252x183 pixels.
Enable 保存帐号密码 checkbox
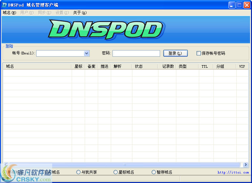click(x=199, y=53)
